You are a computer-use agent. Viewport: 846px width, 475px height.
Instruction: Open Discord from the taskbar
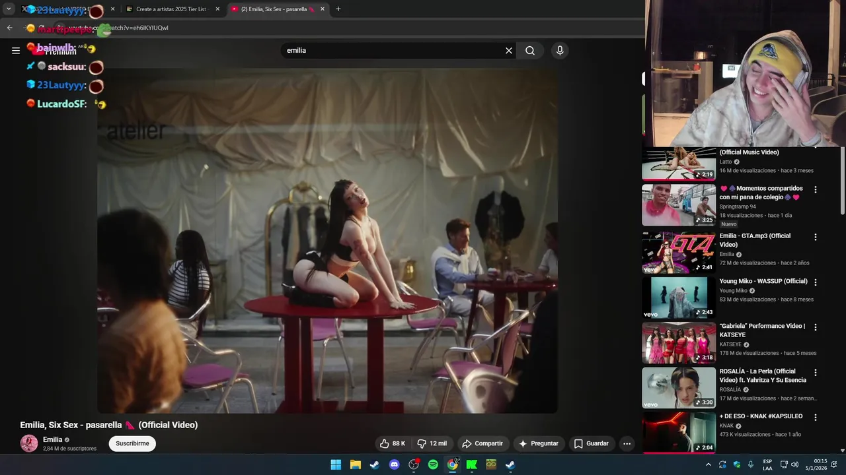(x=394, y=464)
